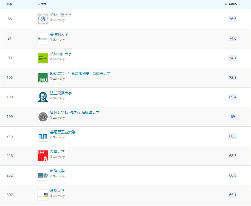The height and width of the screenshot is (206, 251).
Task: Click the green LMU logo
Action: tap(43, 78)
